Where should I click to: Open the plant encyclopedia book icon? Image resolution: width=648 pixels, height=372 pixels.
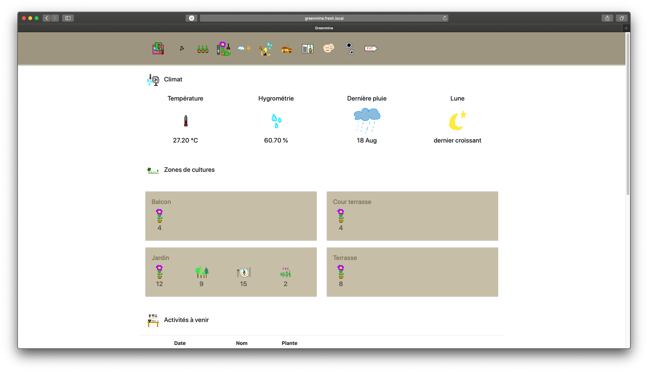click(x=307, y=49)
